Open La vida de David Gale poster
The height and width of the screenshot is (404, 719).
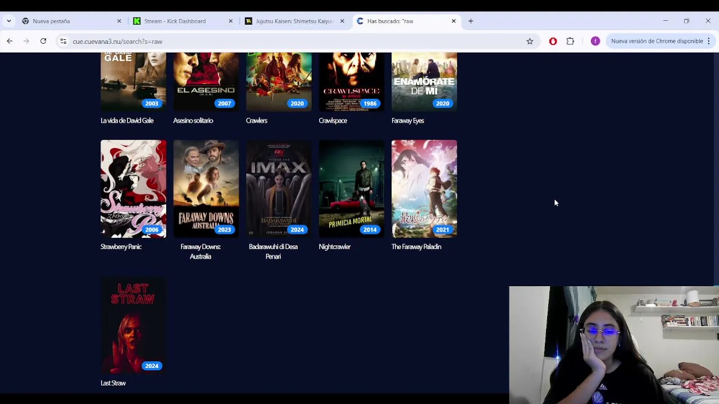pos(133,81)
